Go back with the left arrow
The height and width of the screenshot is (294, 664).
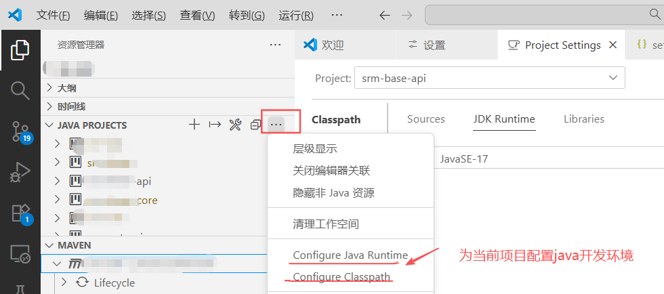[385, 16]
